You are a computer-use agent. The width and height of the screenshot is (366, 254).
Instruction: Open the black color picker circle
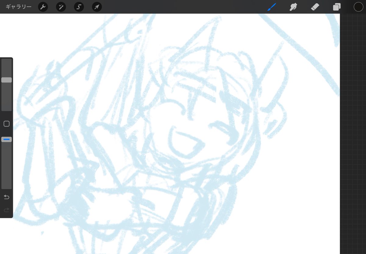point(358,7)
